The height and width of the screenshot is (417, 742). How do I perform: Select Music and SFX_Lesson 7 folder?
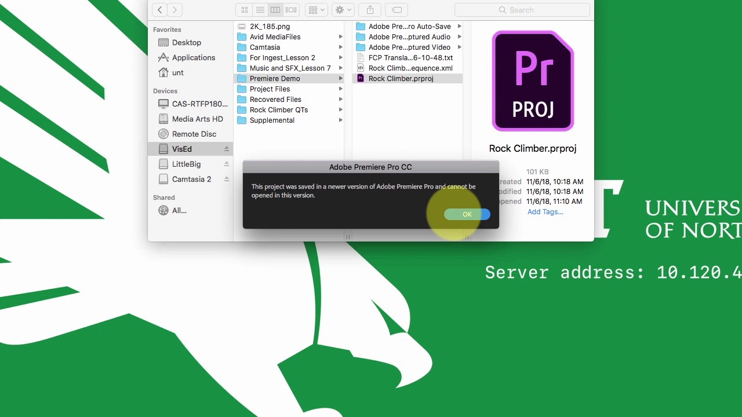[x=290, y=68]
